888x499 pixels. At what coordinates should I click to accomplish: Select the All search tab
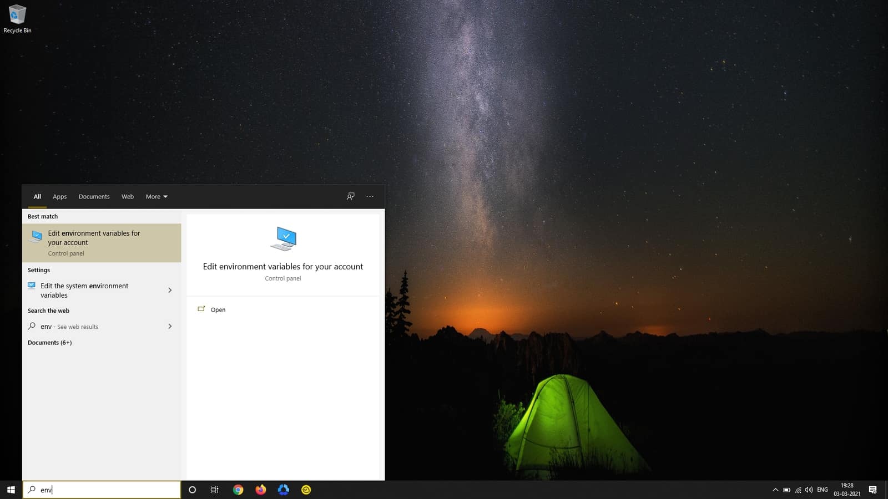tap(37, 197)
